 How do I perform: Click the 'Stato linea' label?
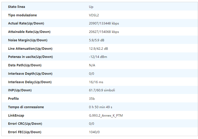[x=17, y=7]
